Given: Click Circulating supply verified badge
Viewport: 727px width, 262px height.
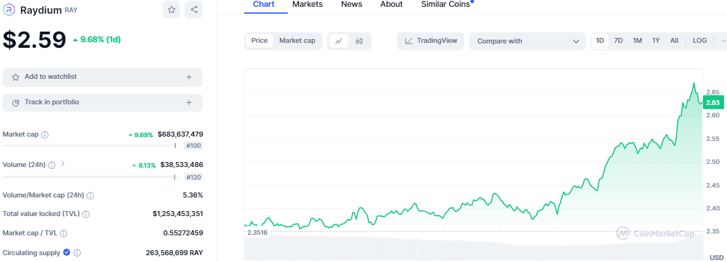Looking at the screenshot, I should click(66, 253).
